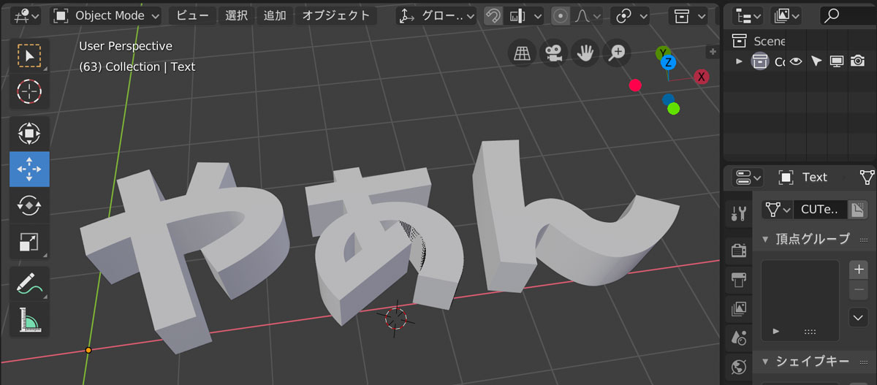Open properties editor type dropdown
The height and width of the screenshot is (385, 877).
point(747,177)
